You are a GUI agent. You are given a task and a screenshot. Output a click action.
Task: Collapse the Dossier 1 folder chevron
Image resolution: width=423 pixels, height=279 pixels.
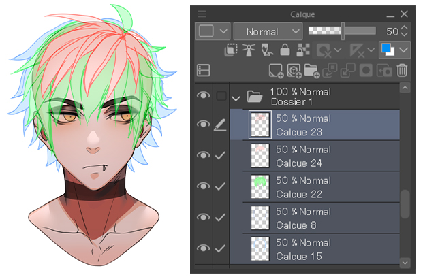point(236,99)
